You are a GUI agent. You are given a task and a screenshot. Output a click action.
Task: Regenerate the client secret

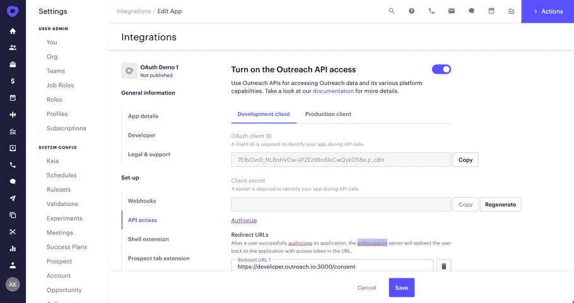tap(500, 204)
